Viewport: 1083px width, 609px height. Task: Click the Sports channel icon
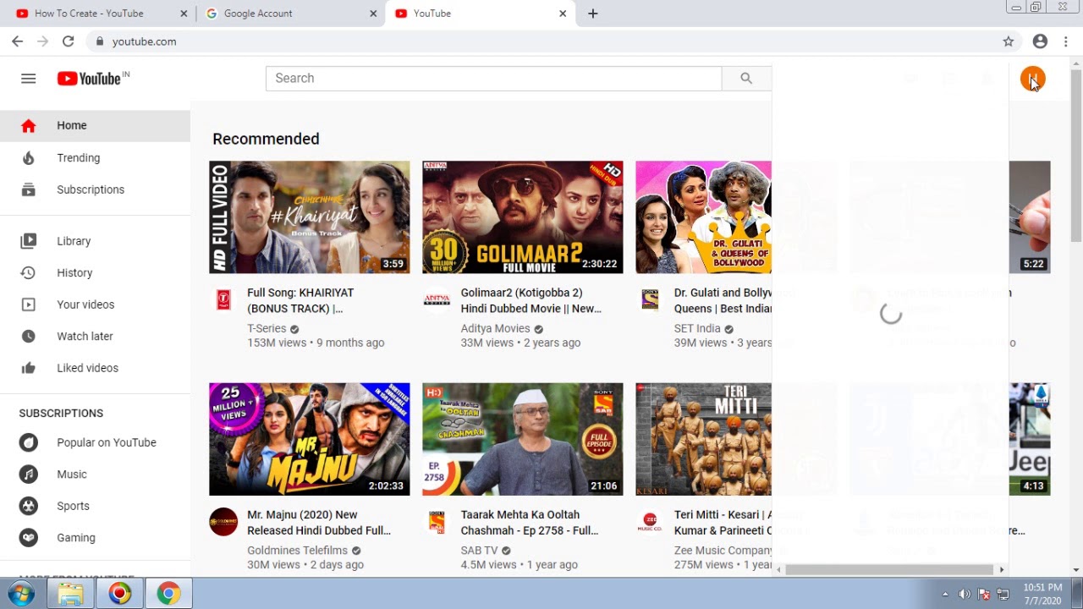tap(29, 506)
